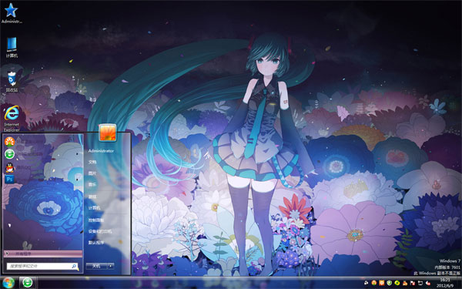Open 图片 in the Start menu
Image resolution: width=462 pixels, height=289 pixels.
click(x=92, y=173)
